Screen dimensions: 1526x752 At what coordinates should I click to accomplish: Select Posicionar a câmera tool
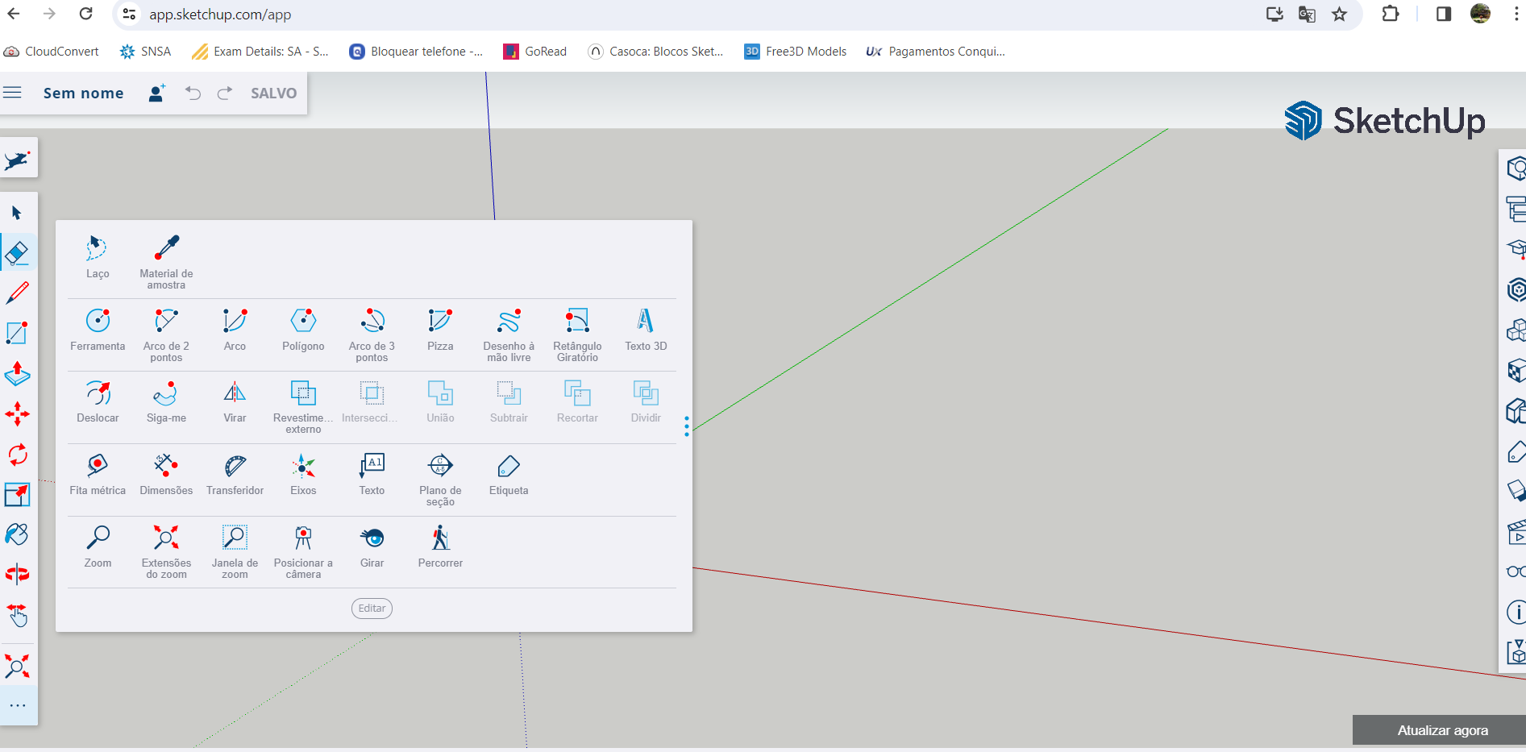pyautogui.click(x=303, y=550)
